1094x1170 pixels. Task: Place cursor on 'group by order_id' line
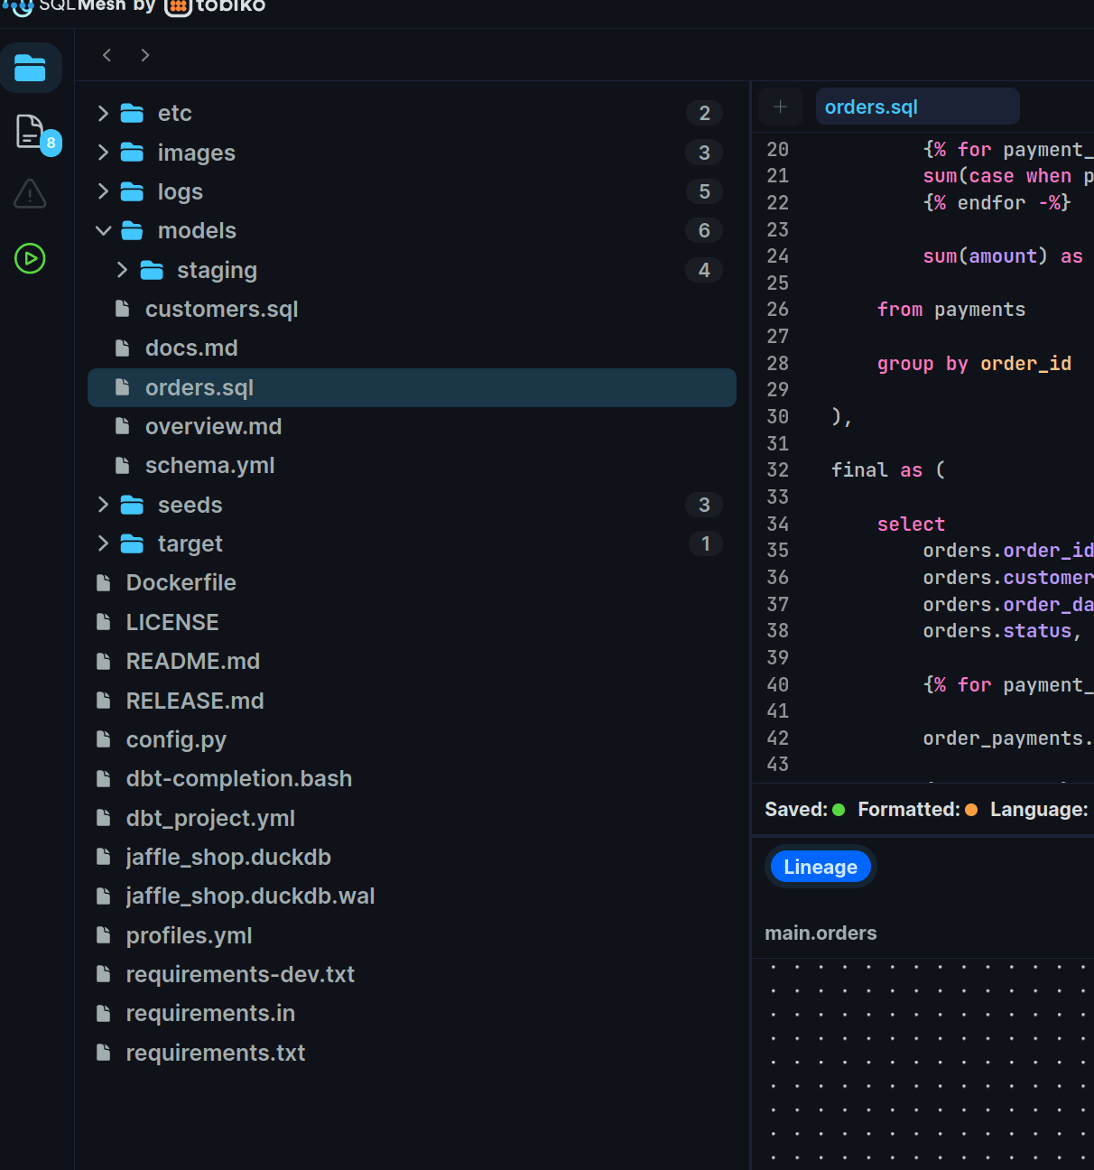pyautogui.click(x=974, y=363)
